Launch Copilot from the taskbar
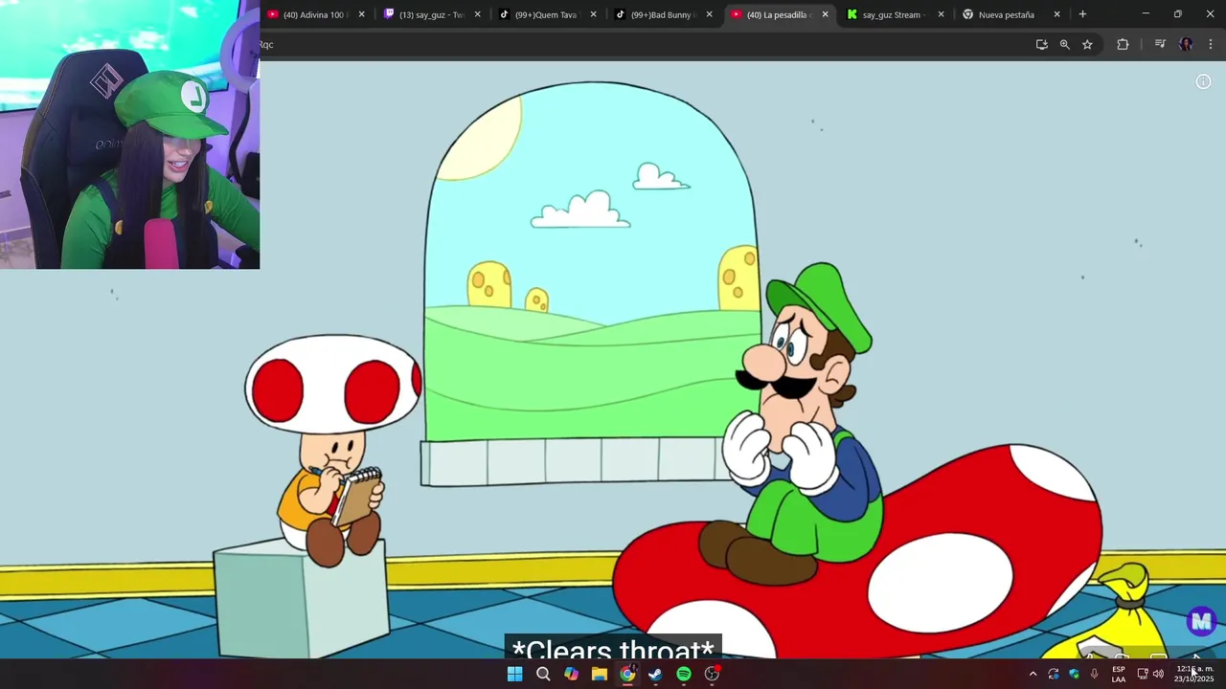The width and height of the screenshot is (1226, 689). pos(571,674)
